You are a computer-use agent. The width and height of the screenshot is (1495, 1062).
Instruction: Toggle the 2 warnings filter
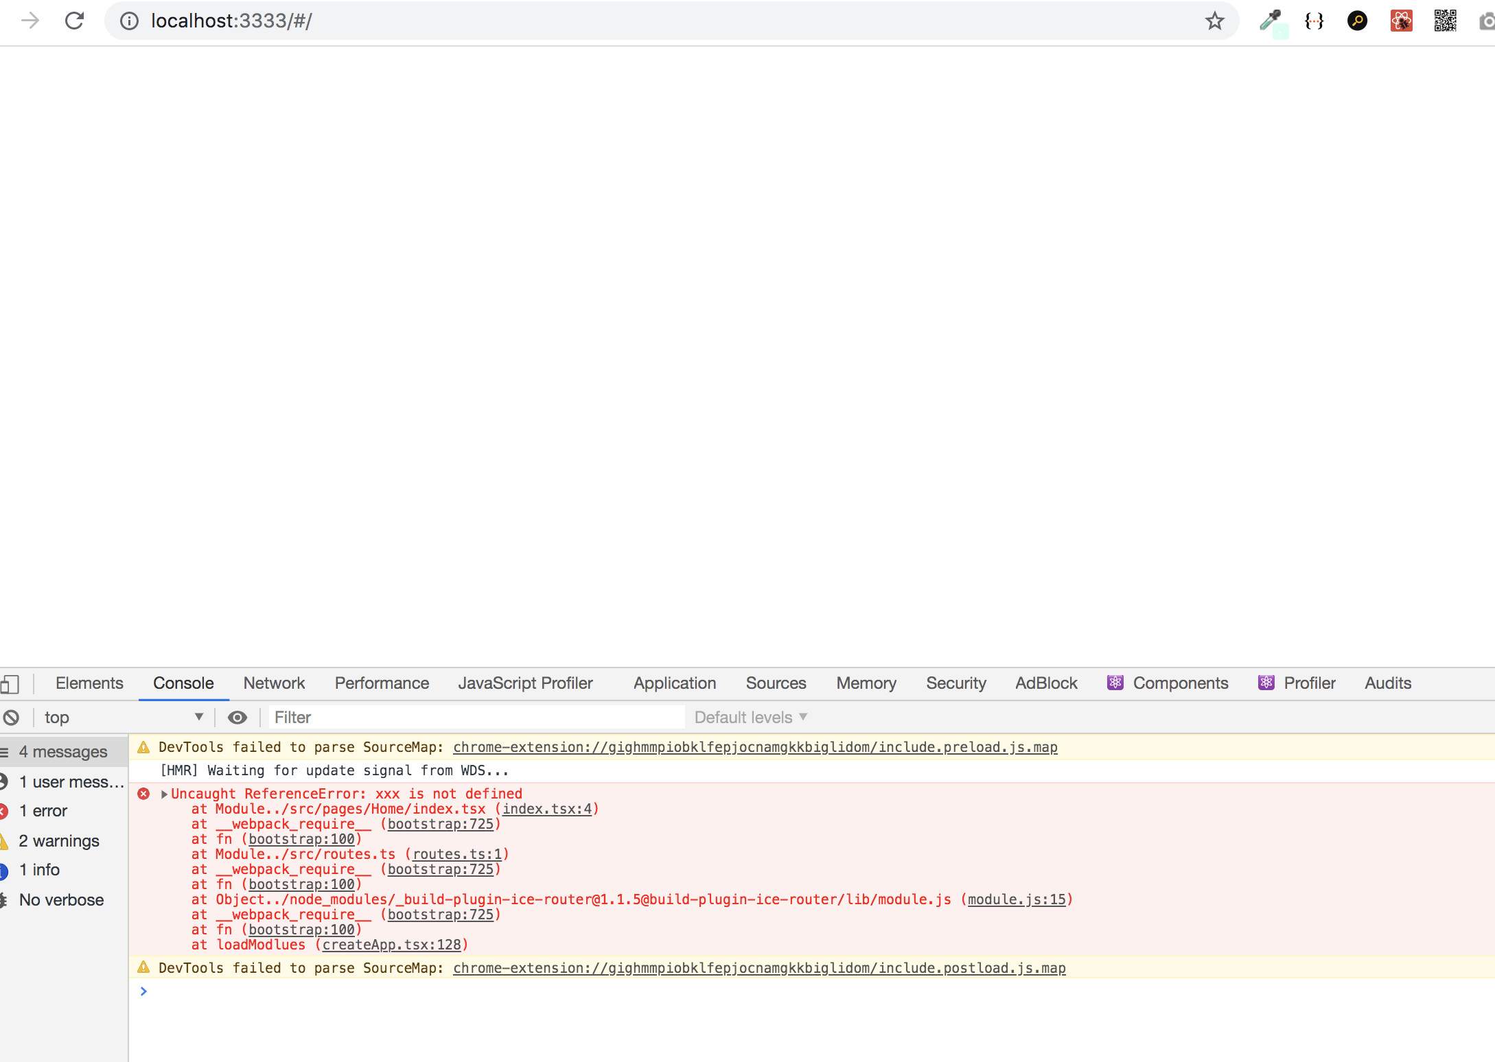click(59, 840)
